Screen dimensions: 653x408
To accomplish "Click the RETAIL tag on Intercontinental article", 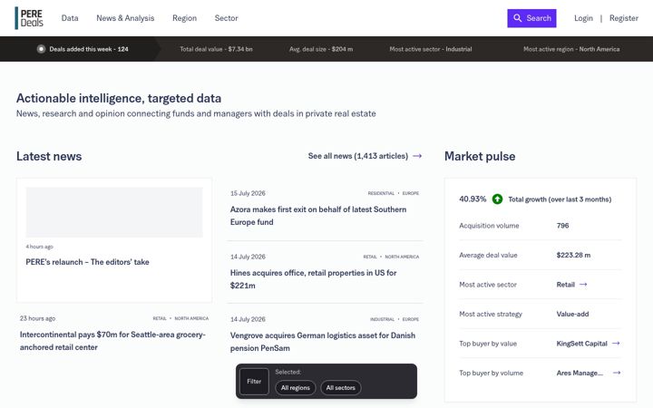I will click(160, 318).
